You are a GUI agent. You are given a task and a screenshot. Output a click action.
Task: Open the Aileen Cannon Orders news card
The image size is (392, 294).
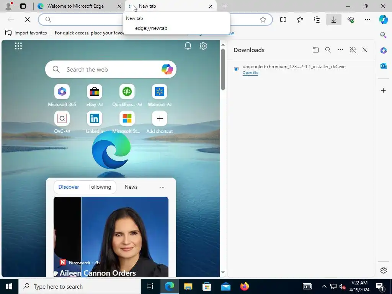111,237
